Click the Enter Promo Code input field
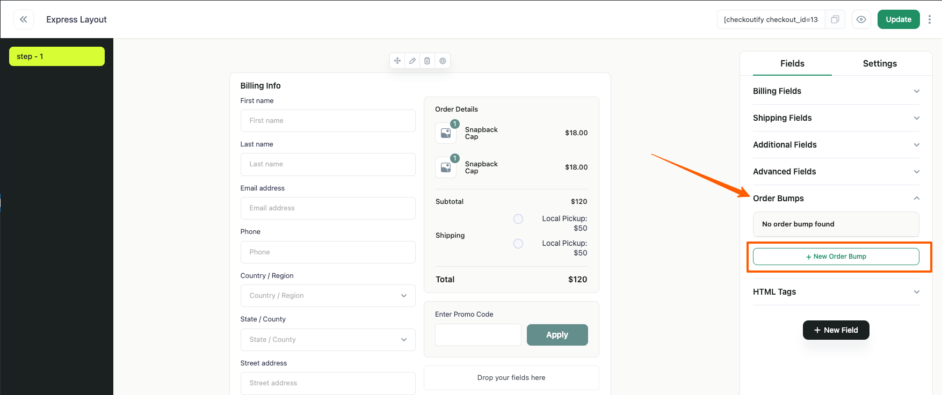The image size is (942, 395). click(478, 335)
